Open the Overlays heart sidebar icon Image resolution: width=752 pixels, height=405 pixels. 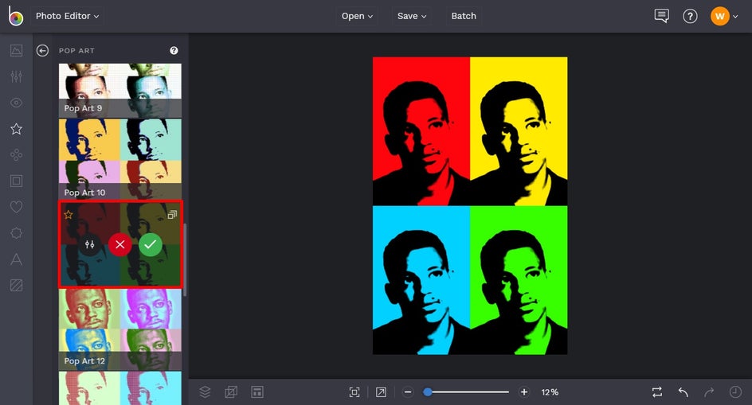(16, 207)
